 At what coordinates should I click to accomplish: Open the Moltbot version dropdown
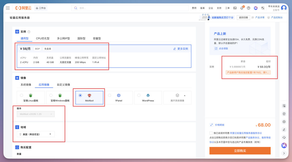pos(36,114)
